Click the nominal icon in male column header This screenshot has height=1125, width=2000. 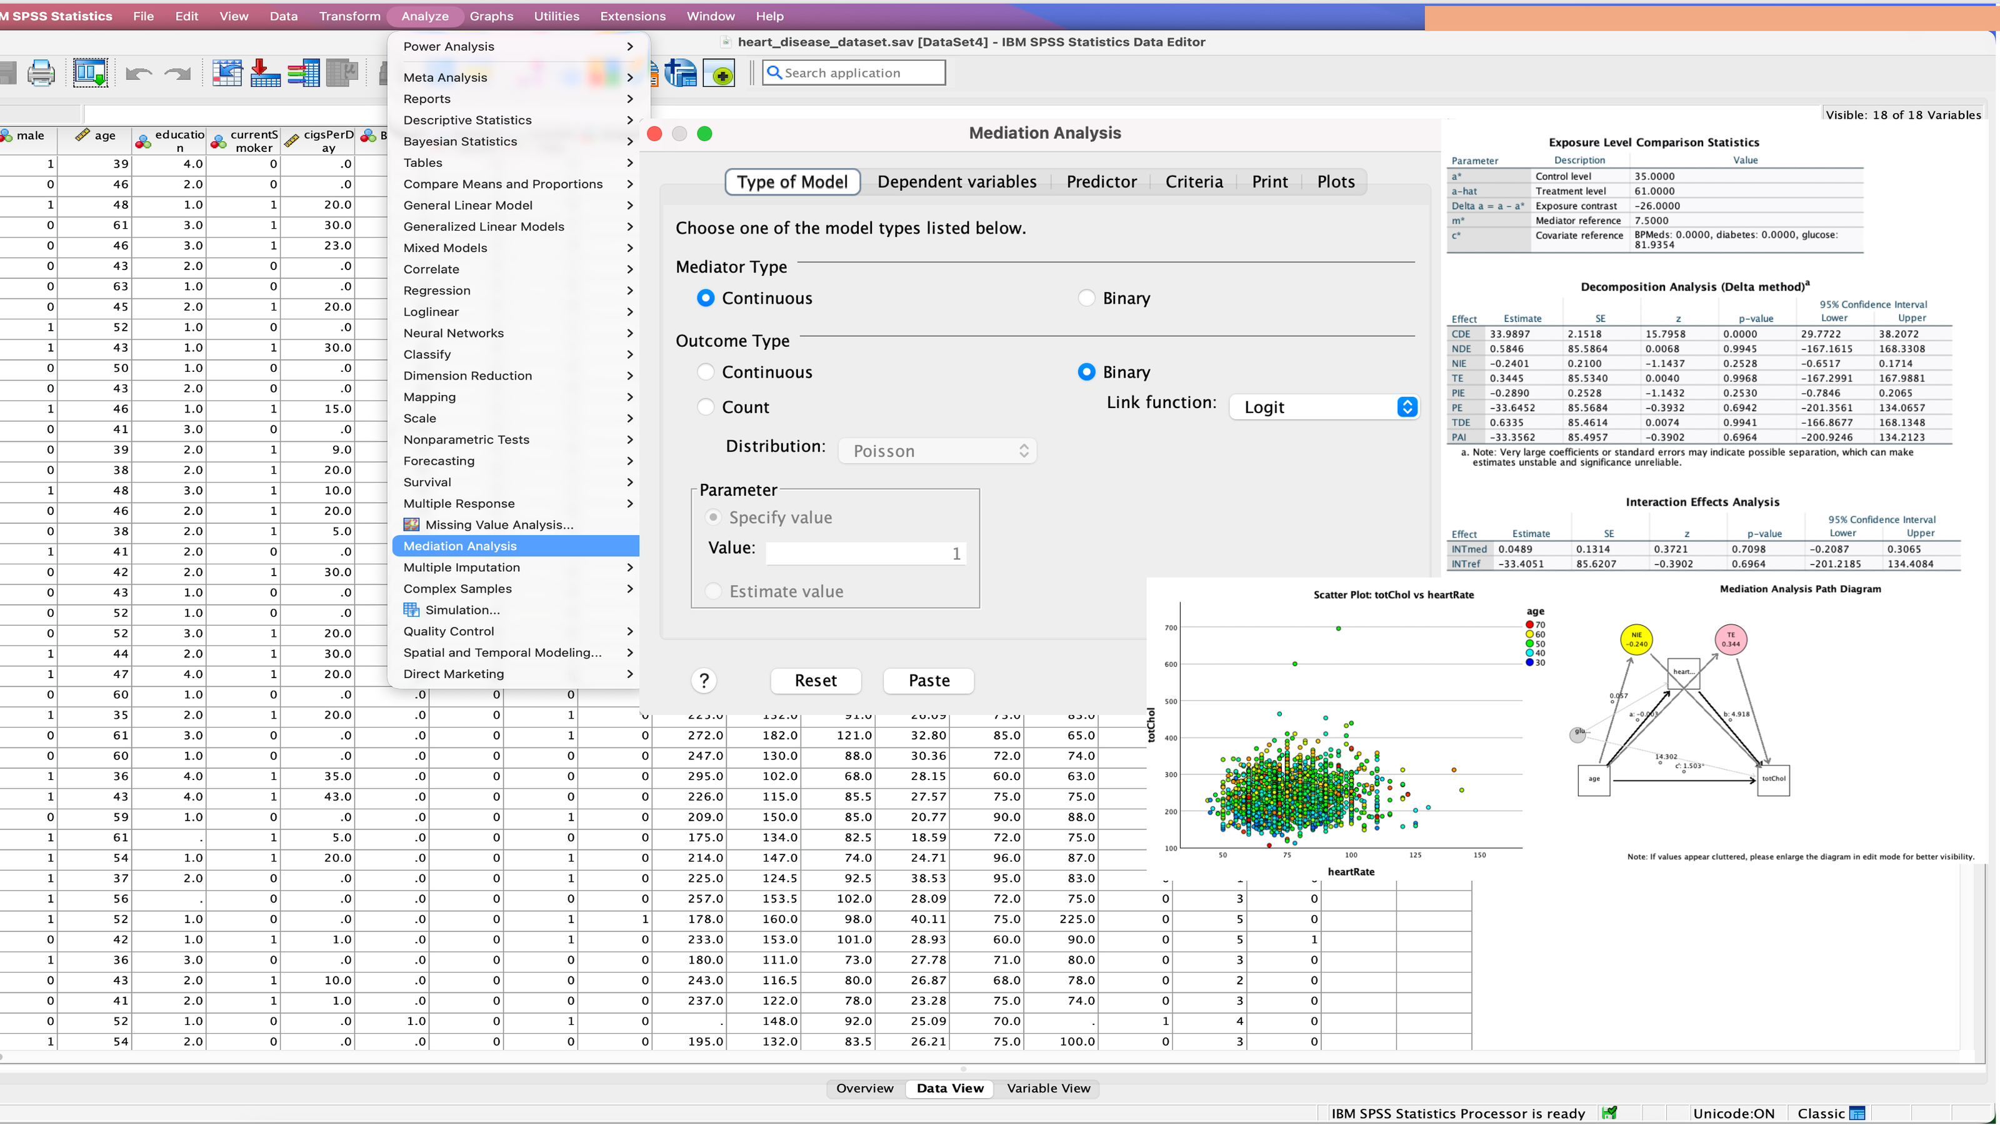point(6,136)
